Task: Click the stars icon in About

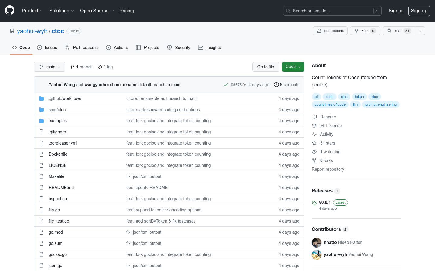Action: coord(314,143)
